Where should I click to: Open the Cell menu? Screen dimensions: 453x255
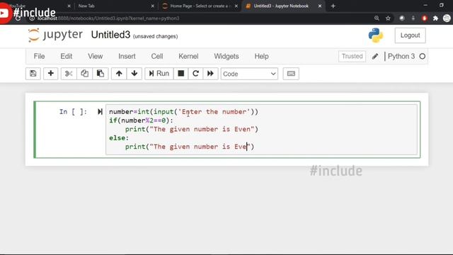(x=157, y=57)
